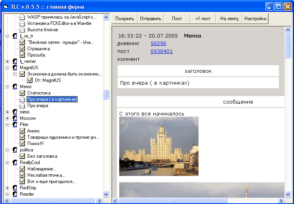Click the tree panel vertical scrollbar thumb
Viewport: 294px width, 204px height.
(x=106, y=94)
